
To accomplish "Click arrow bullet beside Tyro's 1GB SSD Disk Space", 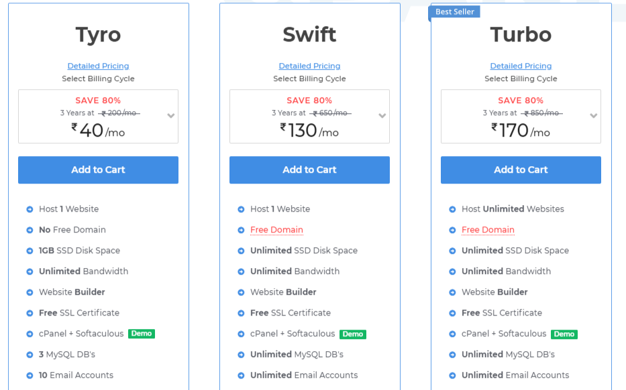I will [30, 251].
